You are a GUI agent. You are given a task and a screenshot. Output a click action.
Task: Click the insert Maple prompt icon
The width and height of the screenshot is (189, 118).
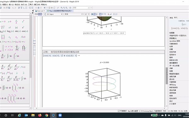24,8
